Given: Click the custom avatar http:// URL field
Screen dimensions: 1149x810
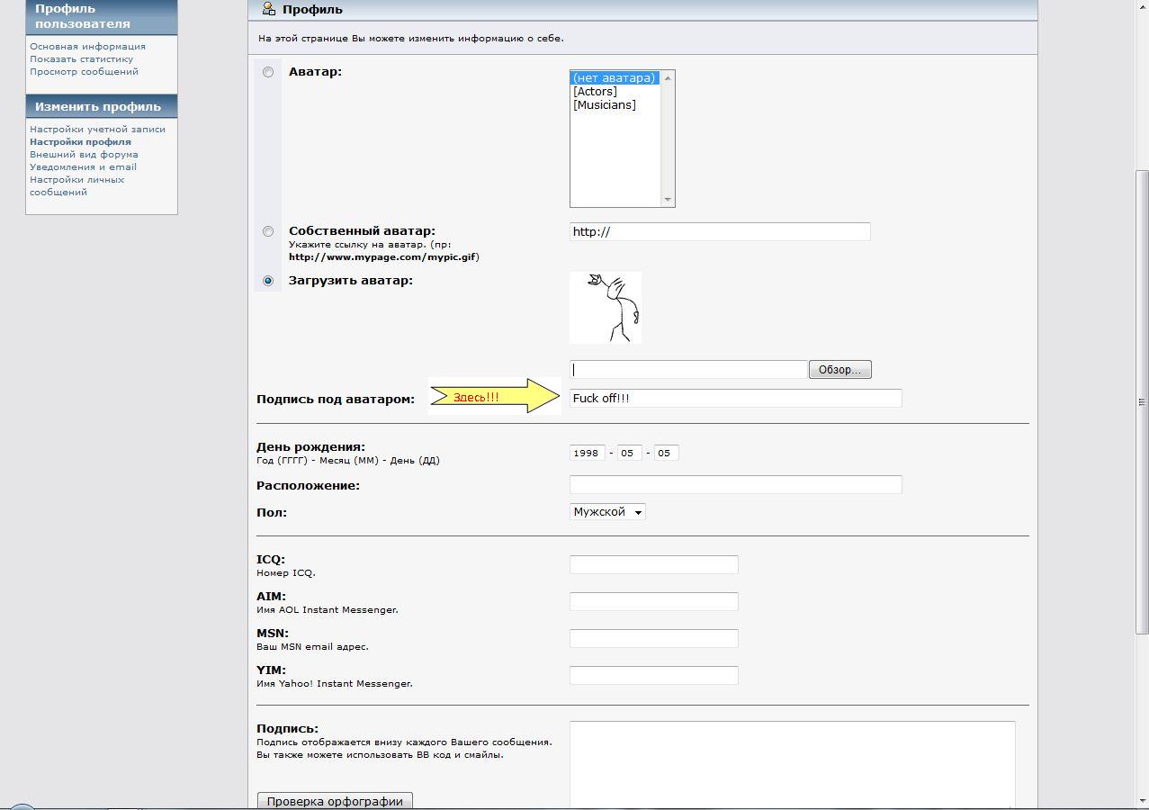Looking at the screenshot, I should (x=720, y=231).
